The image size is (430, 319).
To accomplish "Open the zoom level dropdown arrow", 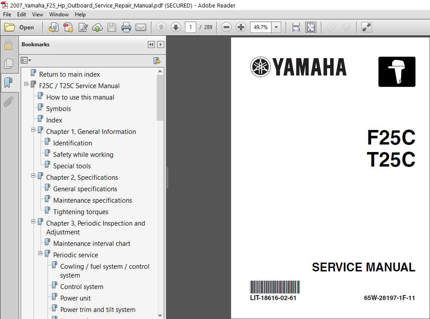I will coord(276,27).
